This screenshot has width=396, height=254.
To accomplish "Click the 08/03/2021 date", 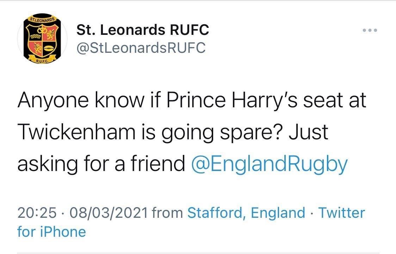I will (109, 213).
